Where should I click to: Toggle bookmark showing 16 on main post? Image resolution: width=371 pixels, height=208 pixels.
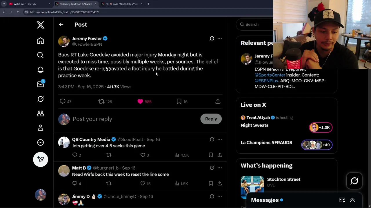(182, 101)
